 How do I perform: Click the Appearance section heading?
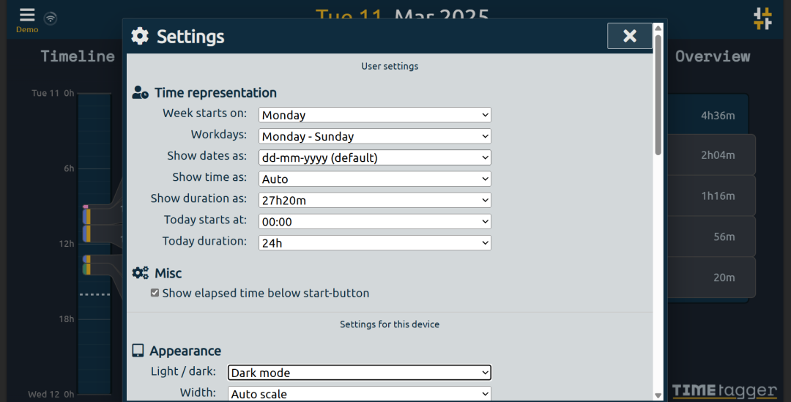[x=185, y=351]
